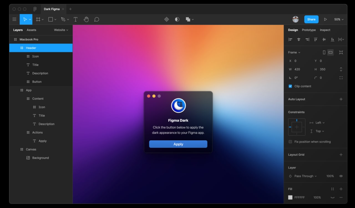Toggle Clip content checkbox
The height and width of the screenshot is (208, 355).
point(290,86)
